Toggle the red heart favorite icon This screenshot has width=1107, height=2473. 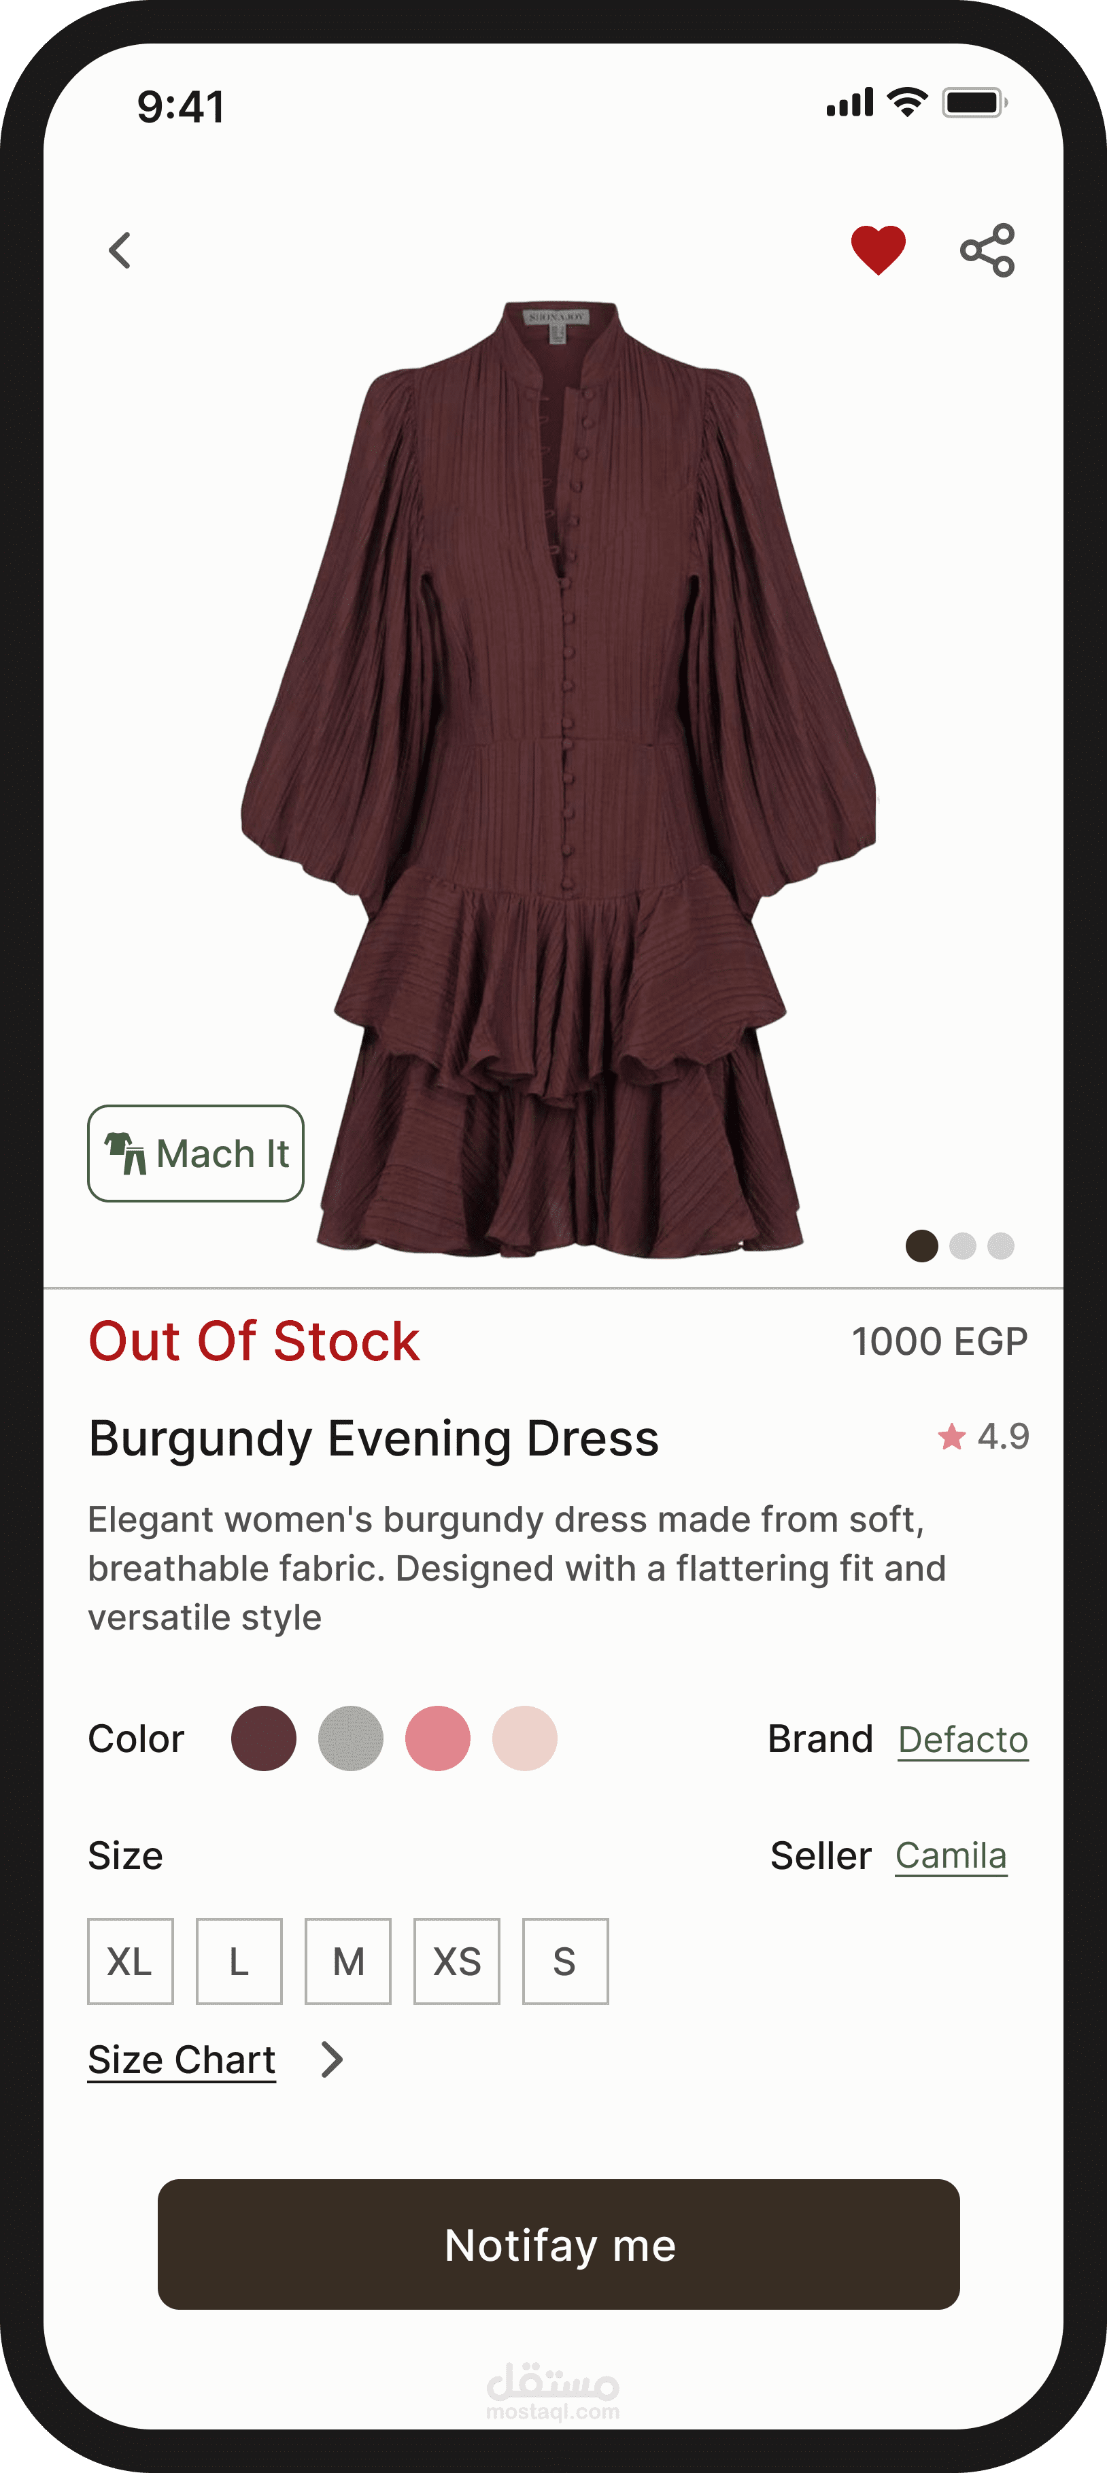(879, 250)
